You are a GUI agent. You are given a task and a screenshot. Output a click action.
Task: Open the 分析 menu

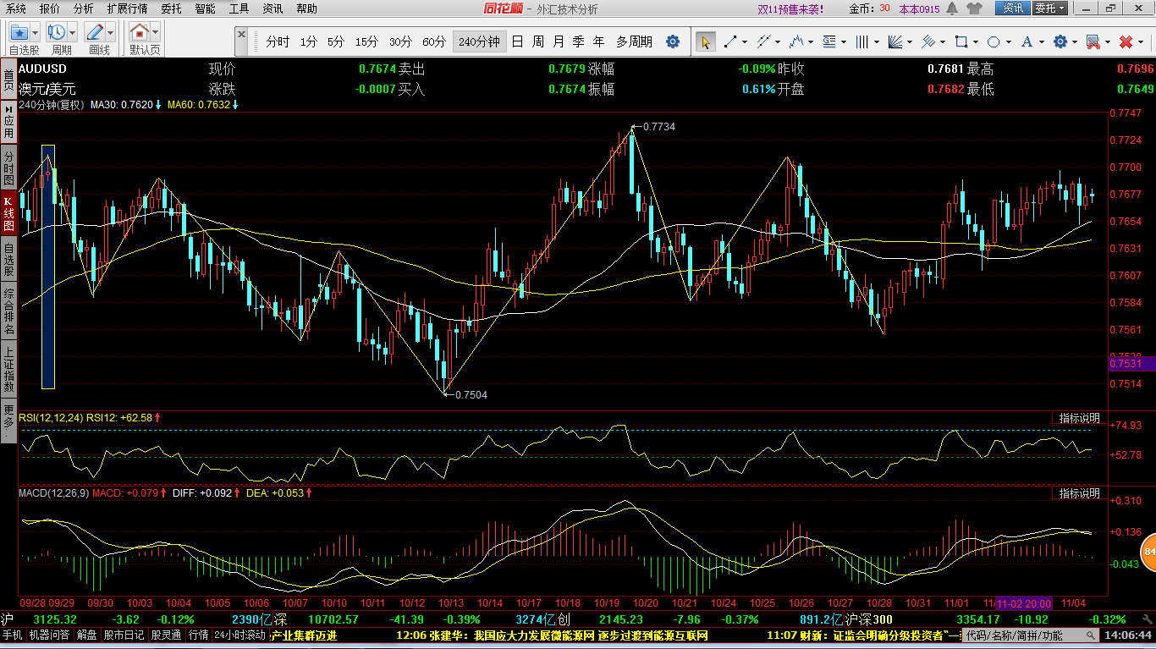pyautogui.click(x=83, y=8)
